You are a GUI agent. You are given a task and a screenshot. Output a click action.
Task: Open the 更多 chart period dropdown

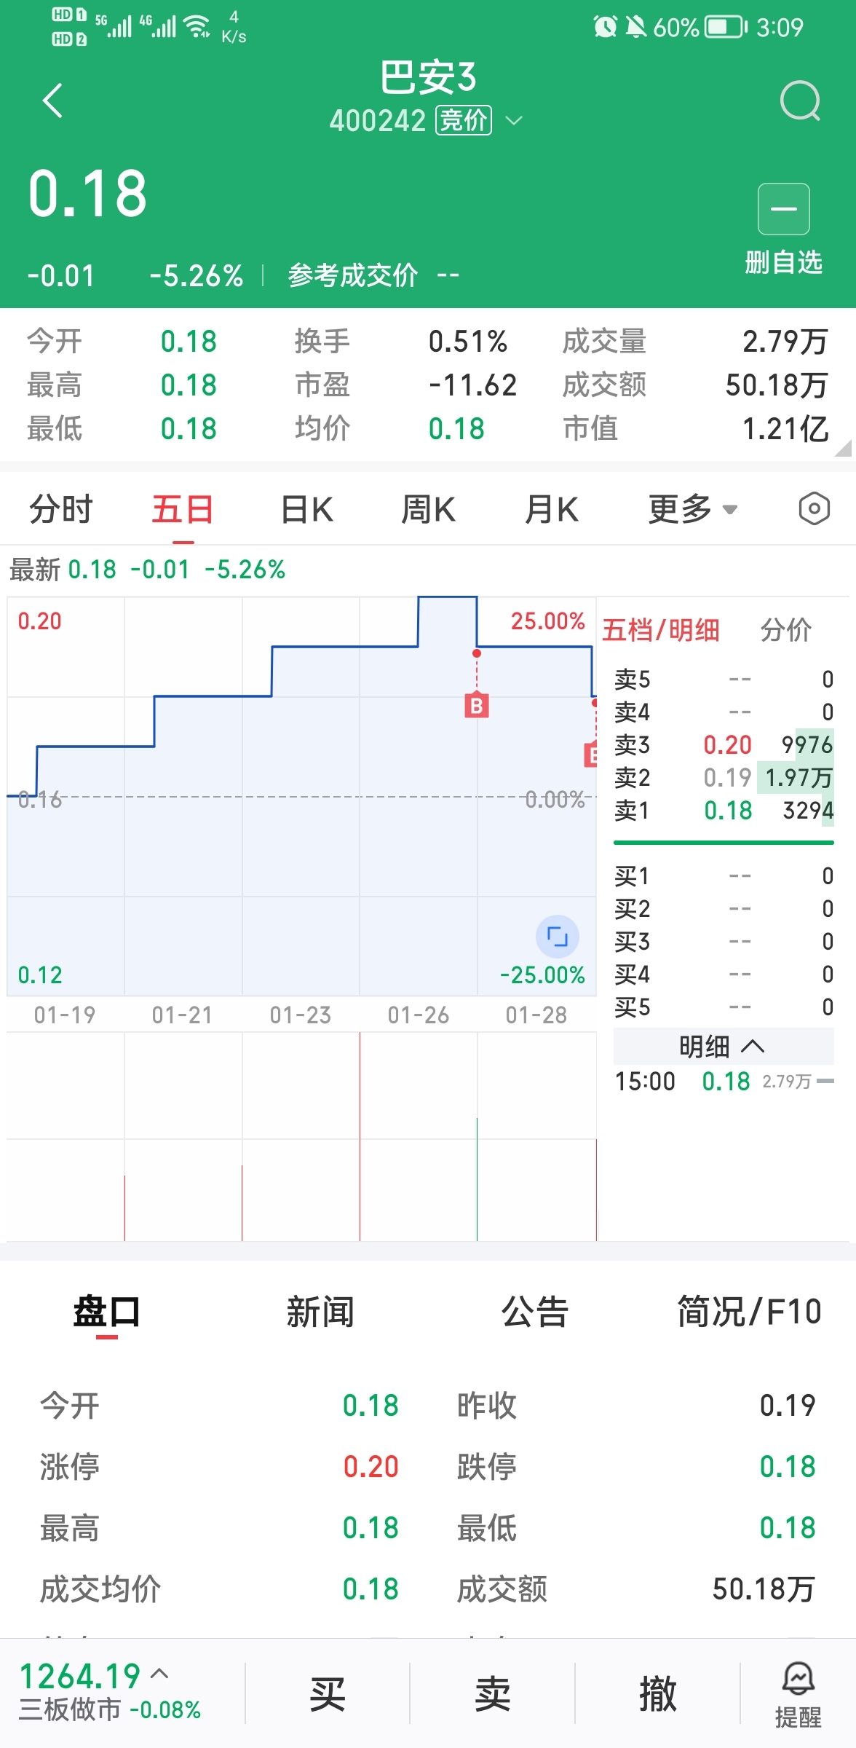692,509
